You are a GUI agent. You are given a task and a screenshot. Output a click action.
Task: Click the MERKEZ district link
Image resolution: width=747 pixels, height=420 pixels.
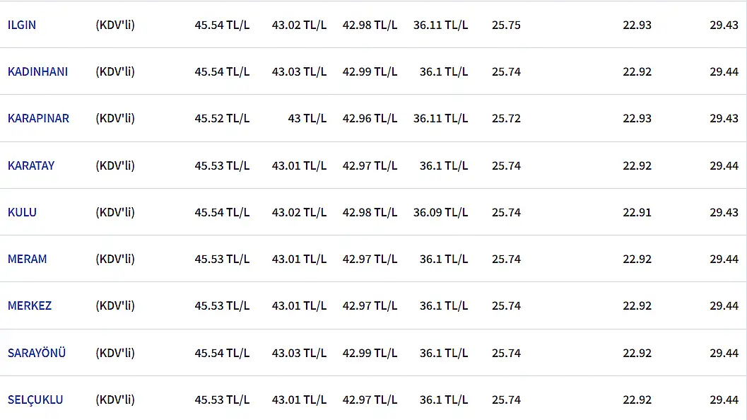click(30, 305)
